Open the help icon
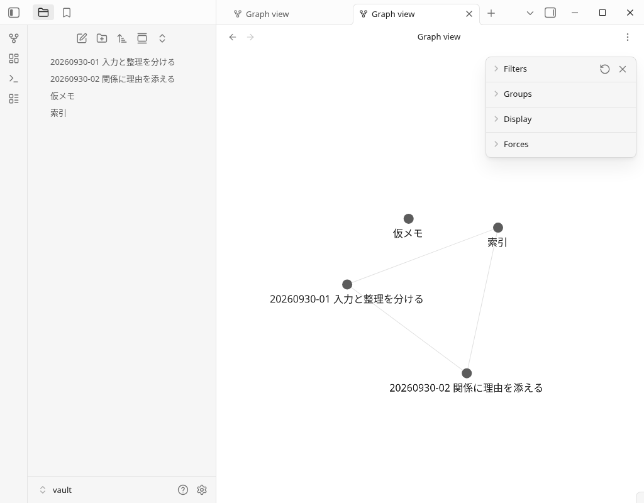 point(183,489)
